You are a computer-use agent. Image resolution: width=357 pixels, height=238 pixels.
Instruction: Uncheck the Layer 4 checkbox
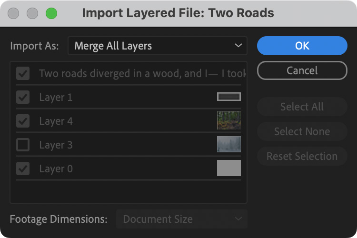click(x=23, y=121)
